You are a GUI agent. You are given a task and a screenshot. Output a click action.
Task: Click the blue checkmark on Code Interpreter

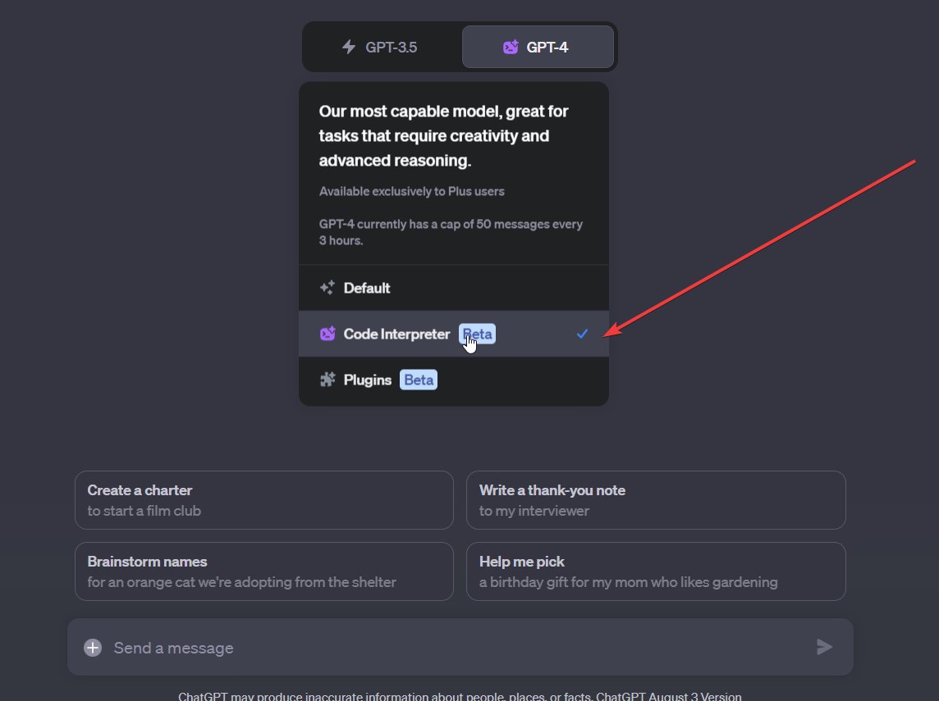coord(582,334)
